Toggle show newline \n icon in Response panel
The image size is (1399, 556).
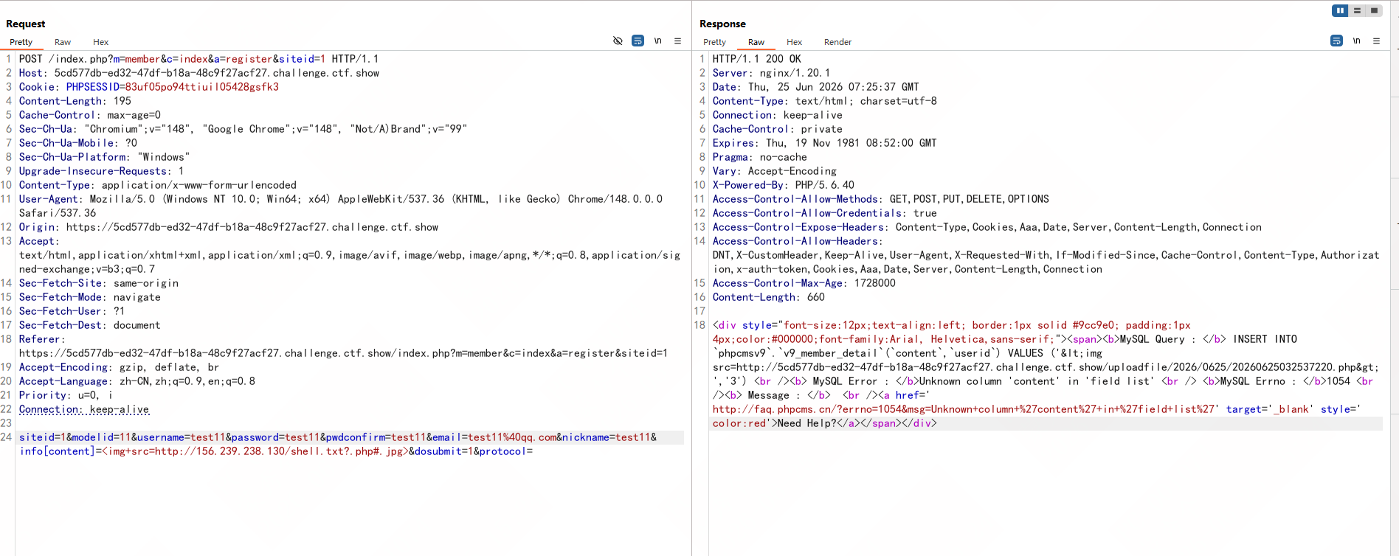1356,41
